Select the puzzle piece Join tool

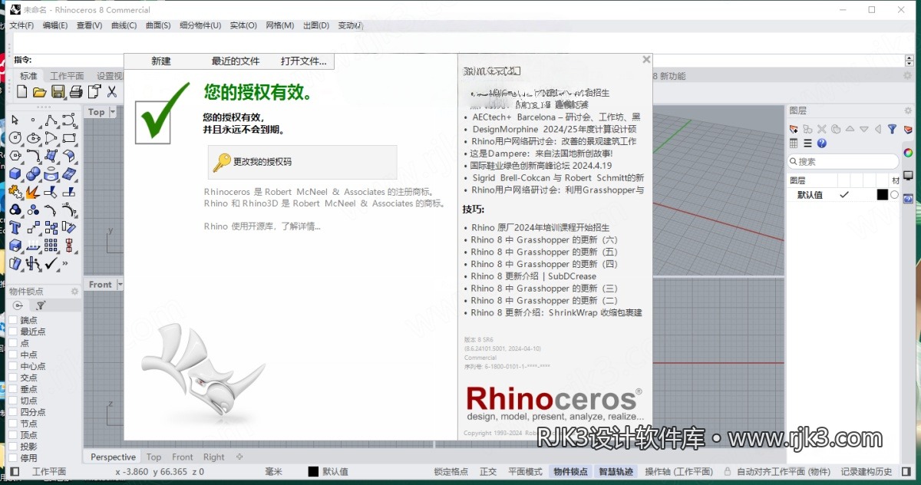15,192
